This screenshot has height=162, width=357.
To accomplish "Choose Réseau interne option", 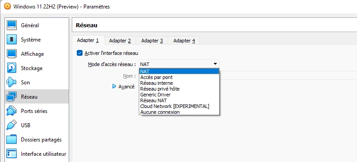I will [x=179, y=83].
